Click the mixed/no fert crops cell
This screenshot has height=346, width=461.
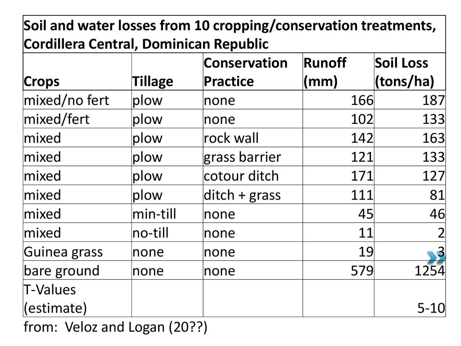tap(67, 100)
